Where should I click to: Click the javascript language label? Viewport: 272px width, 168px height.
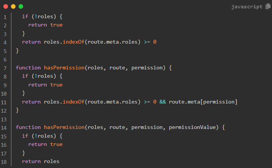[x=247, y=6]
